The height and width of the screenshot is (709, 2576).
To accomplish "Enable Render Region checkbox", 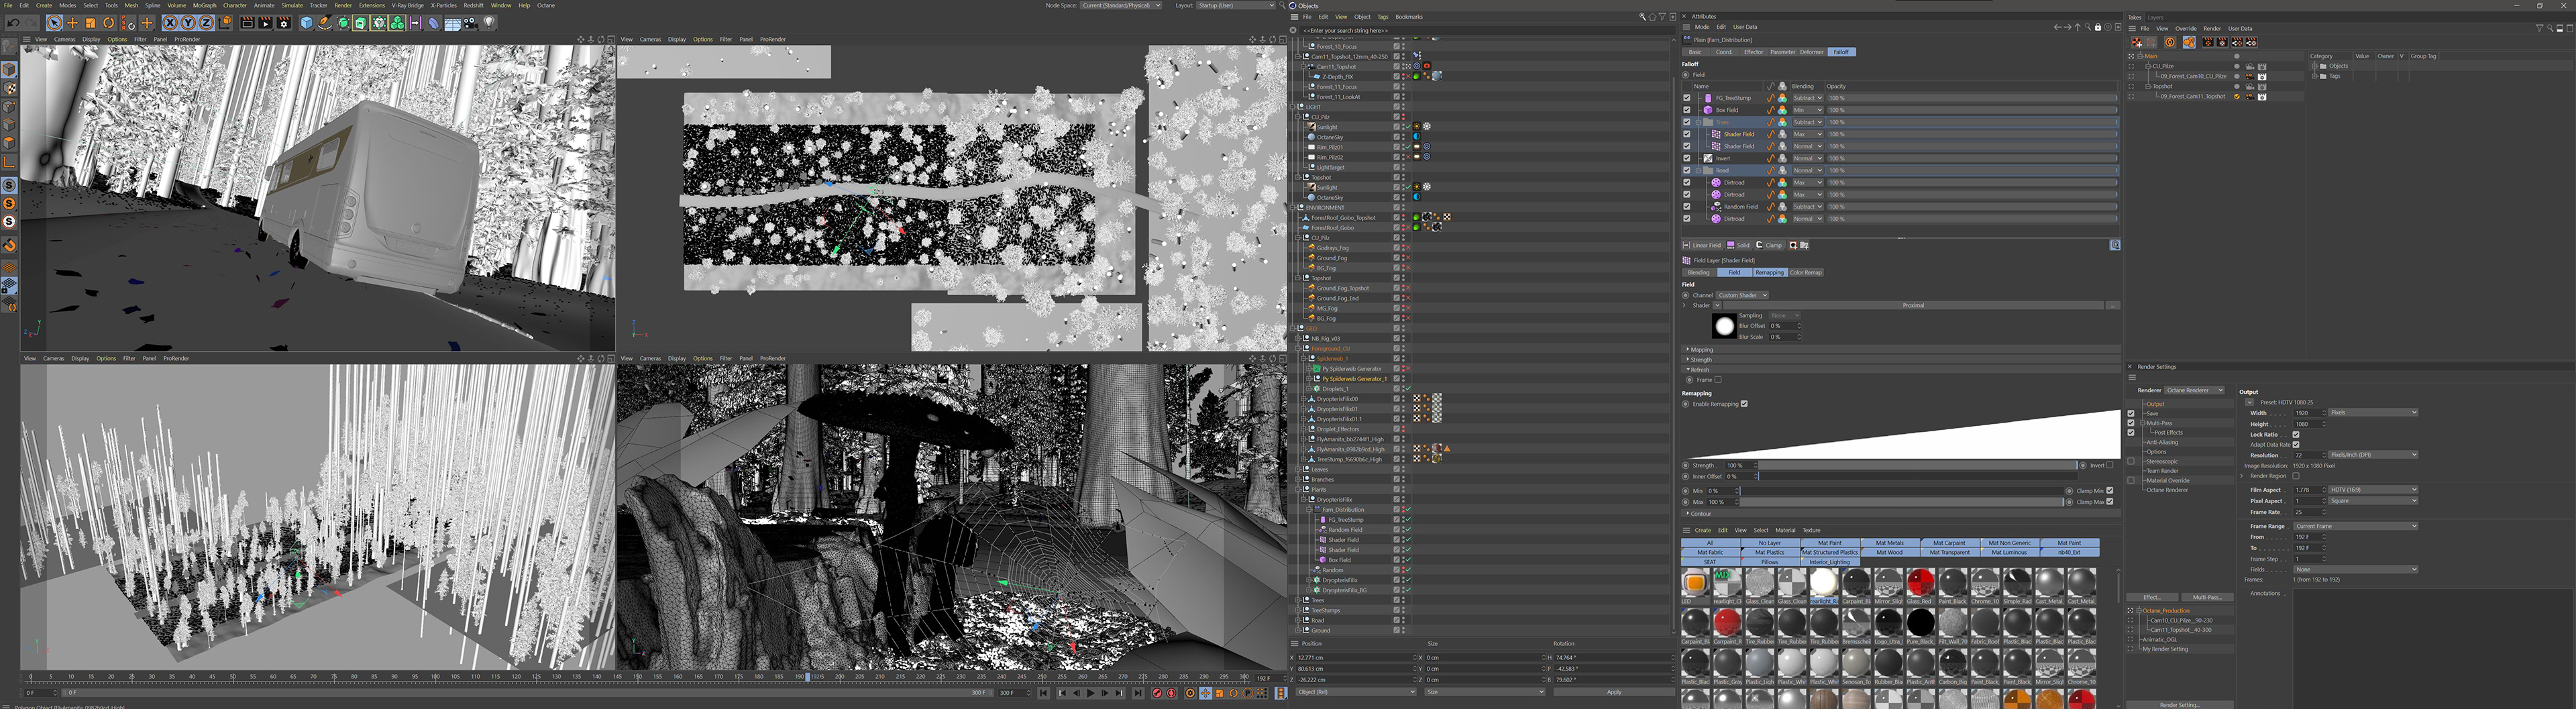I will tap(2296, 476).
